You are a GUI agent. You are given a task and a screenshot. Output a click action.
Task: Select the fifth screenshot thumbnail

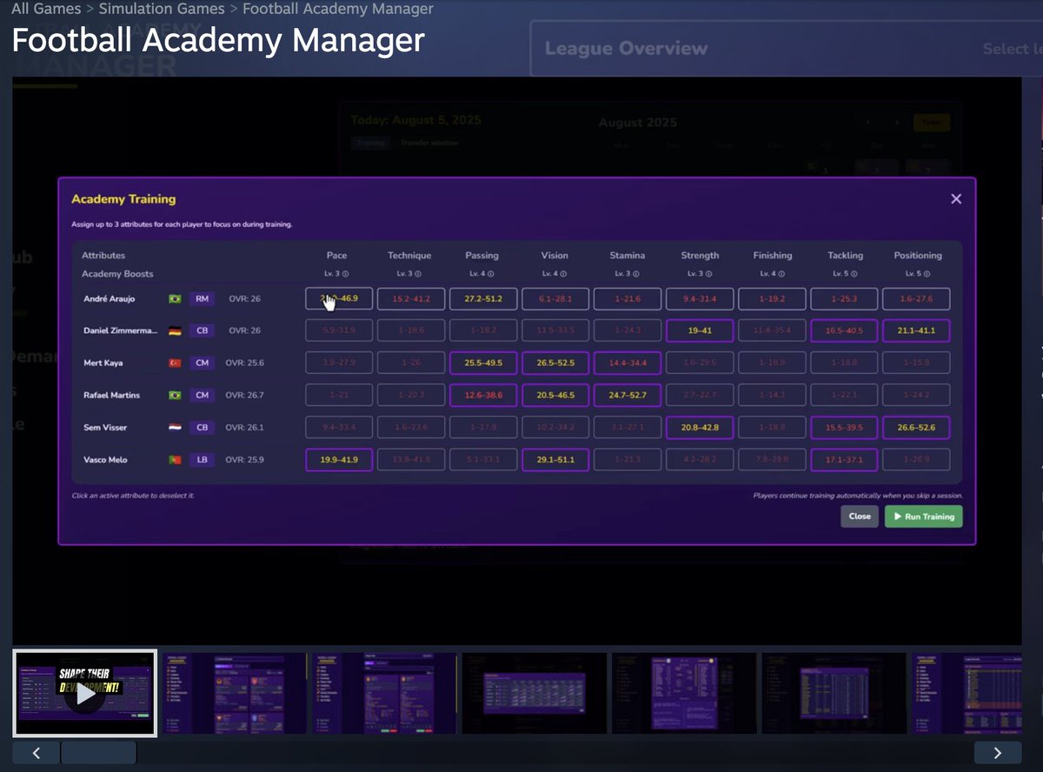684,694
